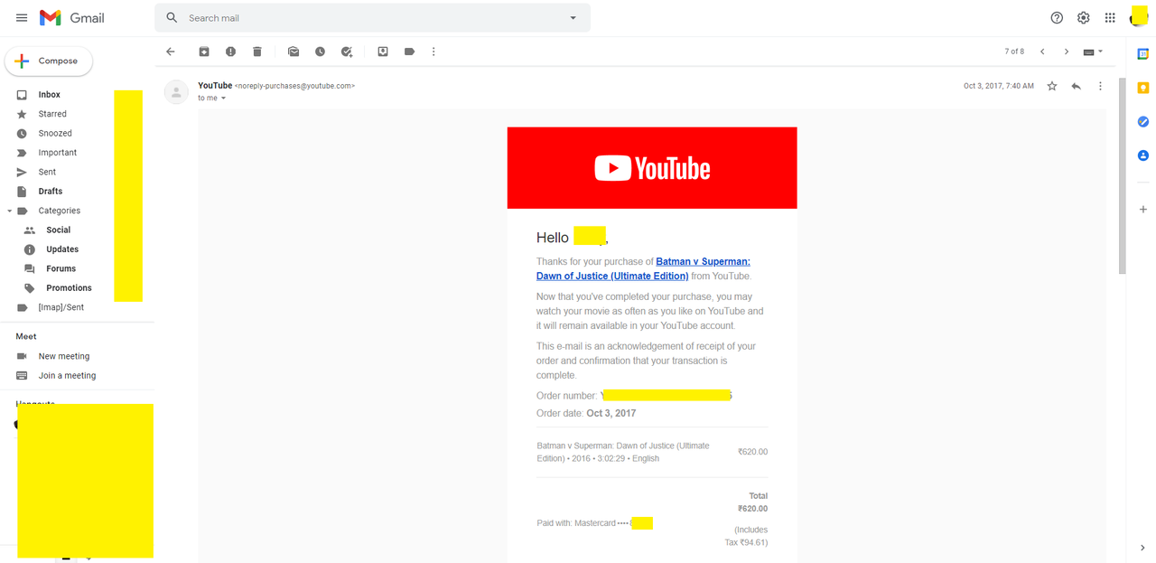
Task: Collapse the Categories section arrow
Action: pyautogui.click(x=9, y=211)
